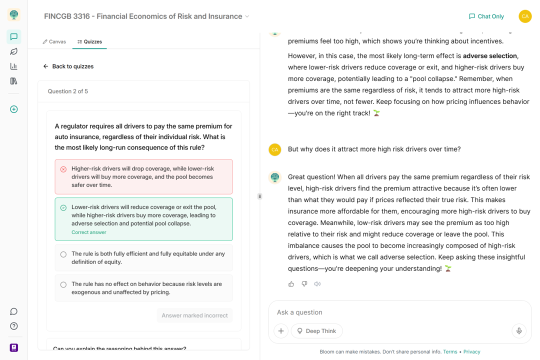The height and width of the screenshot is (360, 540).
Task: Play the response read-aloud speaker icon
Action: click(x=317, y=284)
